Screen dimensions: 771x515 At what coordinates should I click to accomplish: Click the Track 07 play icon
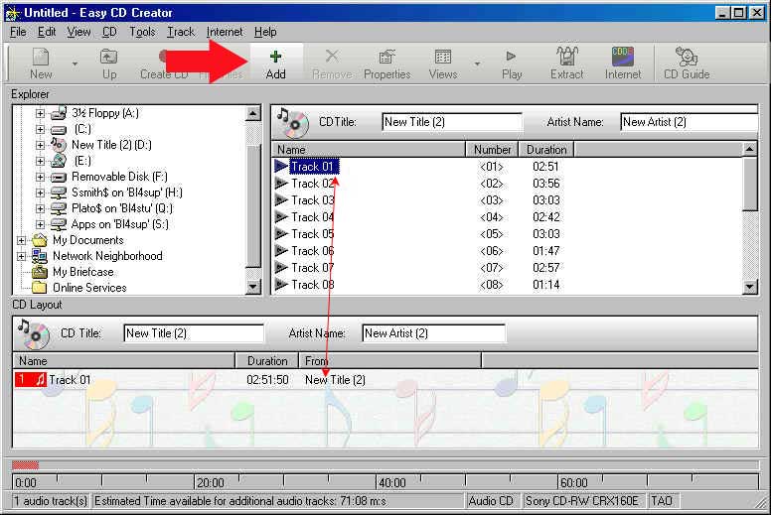coord(281,268)
